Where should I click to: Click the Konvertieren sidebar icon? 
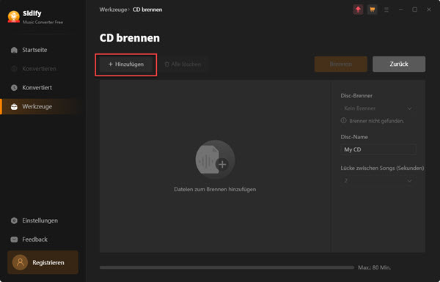point(14,69)
